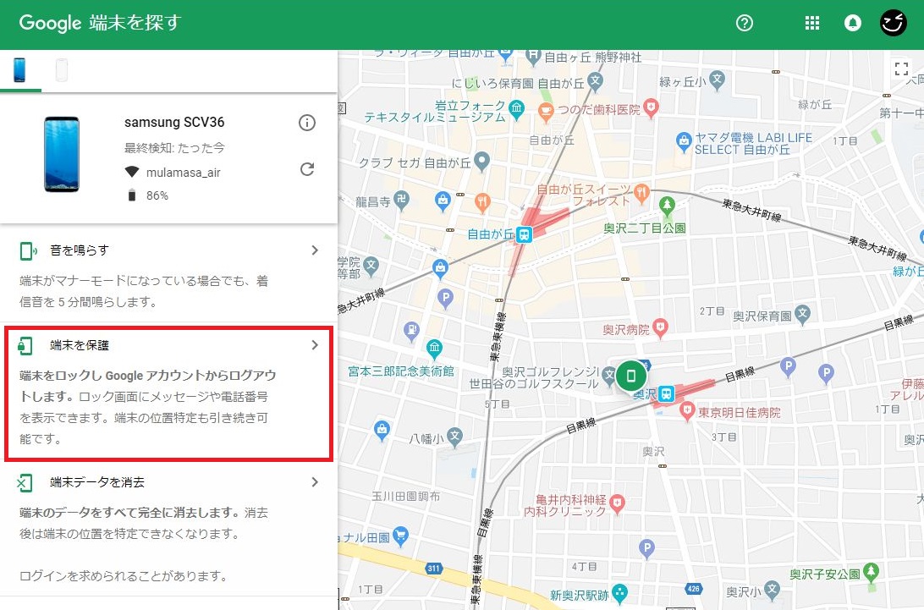
Task: Click the green device location marker on map
Action: (631, 376)
